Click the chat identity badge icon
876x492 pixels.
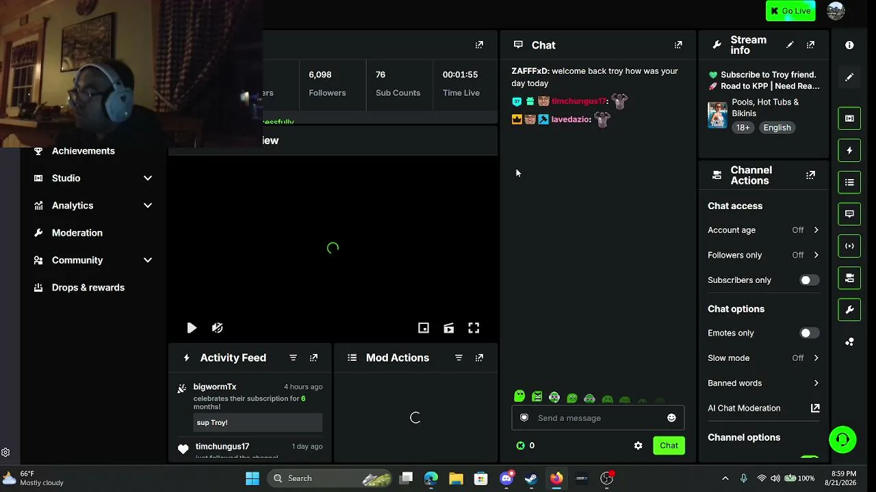(524, 418)
